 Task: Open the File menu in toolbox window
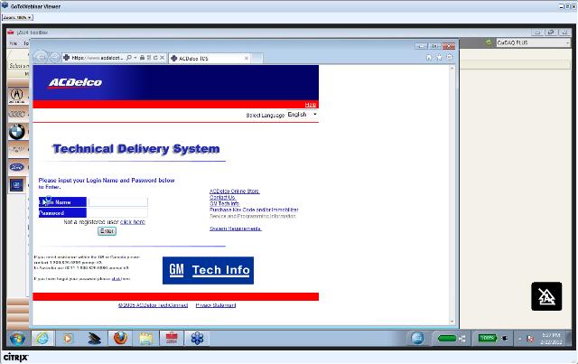pyautogui.click(x=14, y=43)
